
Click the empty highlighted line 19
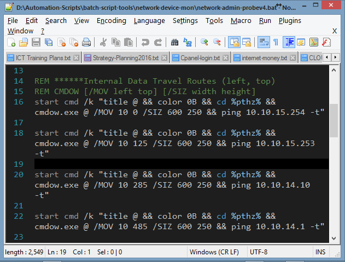(182, 164)
